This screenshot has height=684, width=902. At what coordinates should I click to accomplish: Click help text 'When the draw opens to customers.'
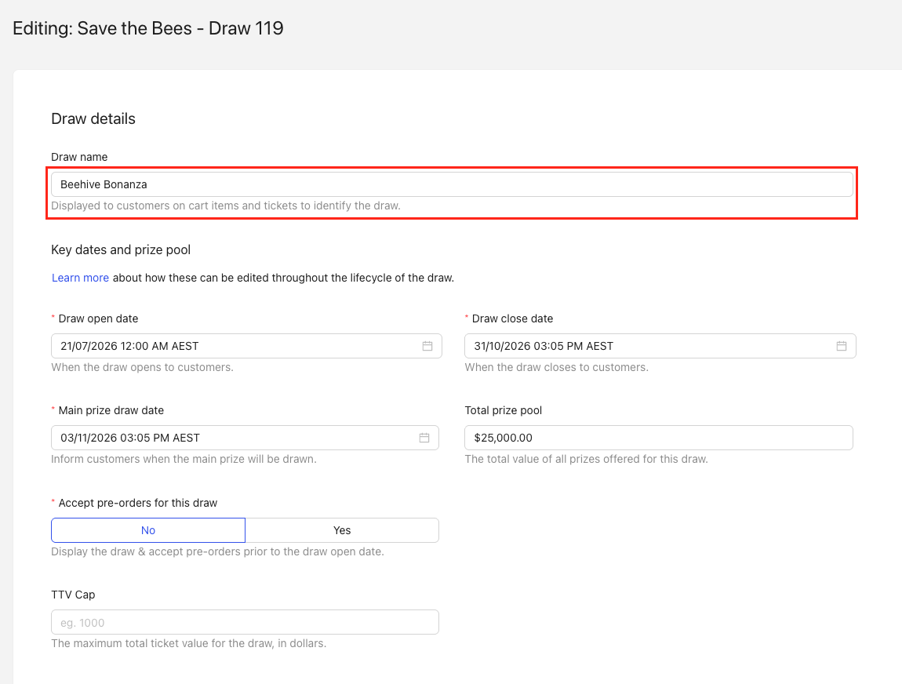[x=142, y=367]
